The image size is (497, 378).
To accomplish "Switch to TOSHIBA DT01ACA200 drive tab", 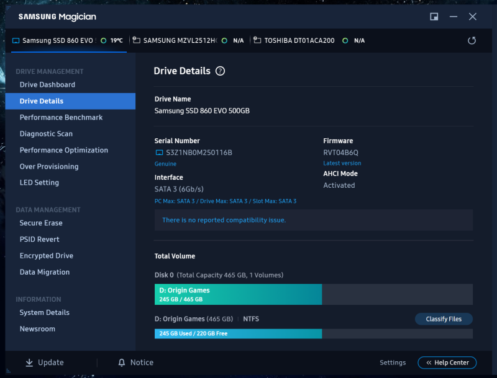I will tap(299, 41).
